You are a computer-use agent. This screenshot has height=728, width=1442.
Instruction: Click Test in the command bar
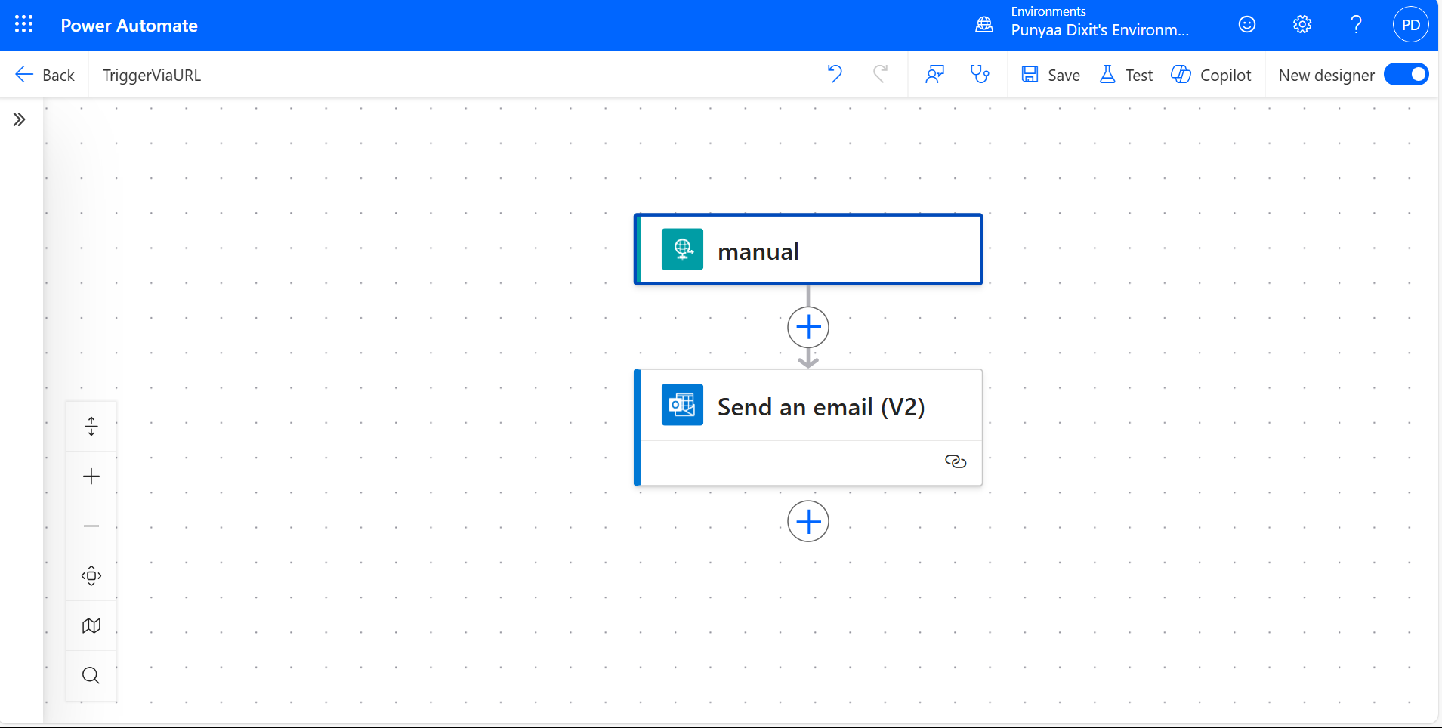pyautogui.click(x=1126, y=75)
